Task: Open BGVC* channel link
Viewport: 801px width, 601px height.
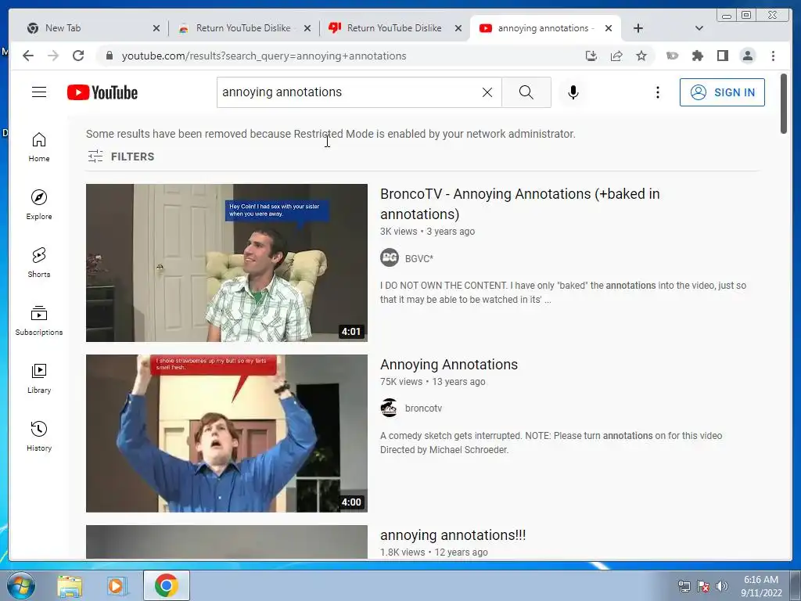Action: click(419, 258)
